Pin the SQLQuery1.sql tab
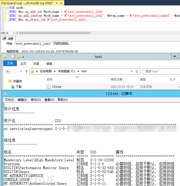This screenshot has width=180, height=186. click(x=57, y=3)
